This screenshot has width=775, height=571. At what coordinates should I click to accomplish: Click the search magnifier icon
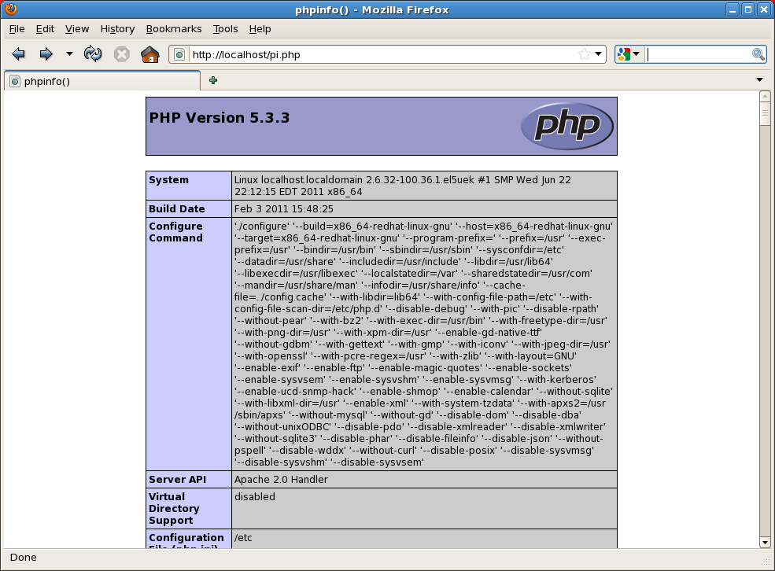pyautogui.click(x=758, y=54)
